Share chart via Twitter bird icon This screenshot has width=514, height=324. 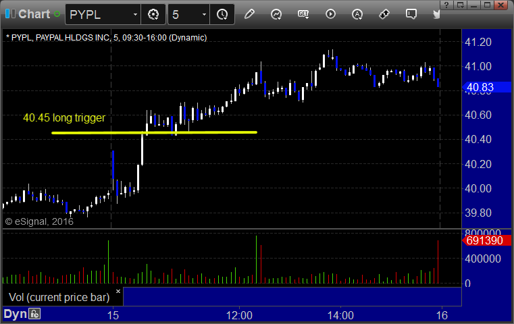tap(436, 14)
